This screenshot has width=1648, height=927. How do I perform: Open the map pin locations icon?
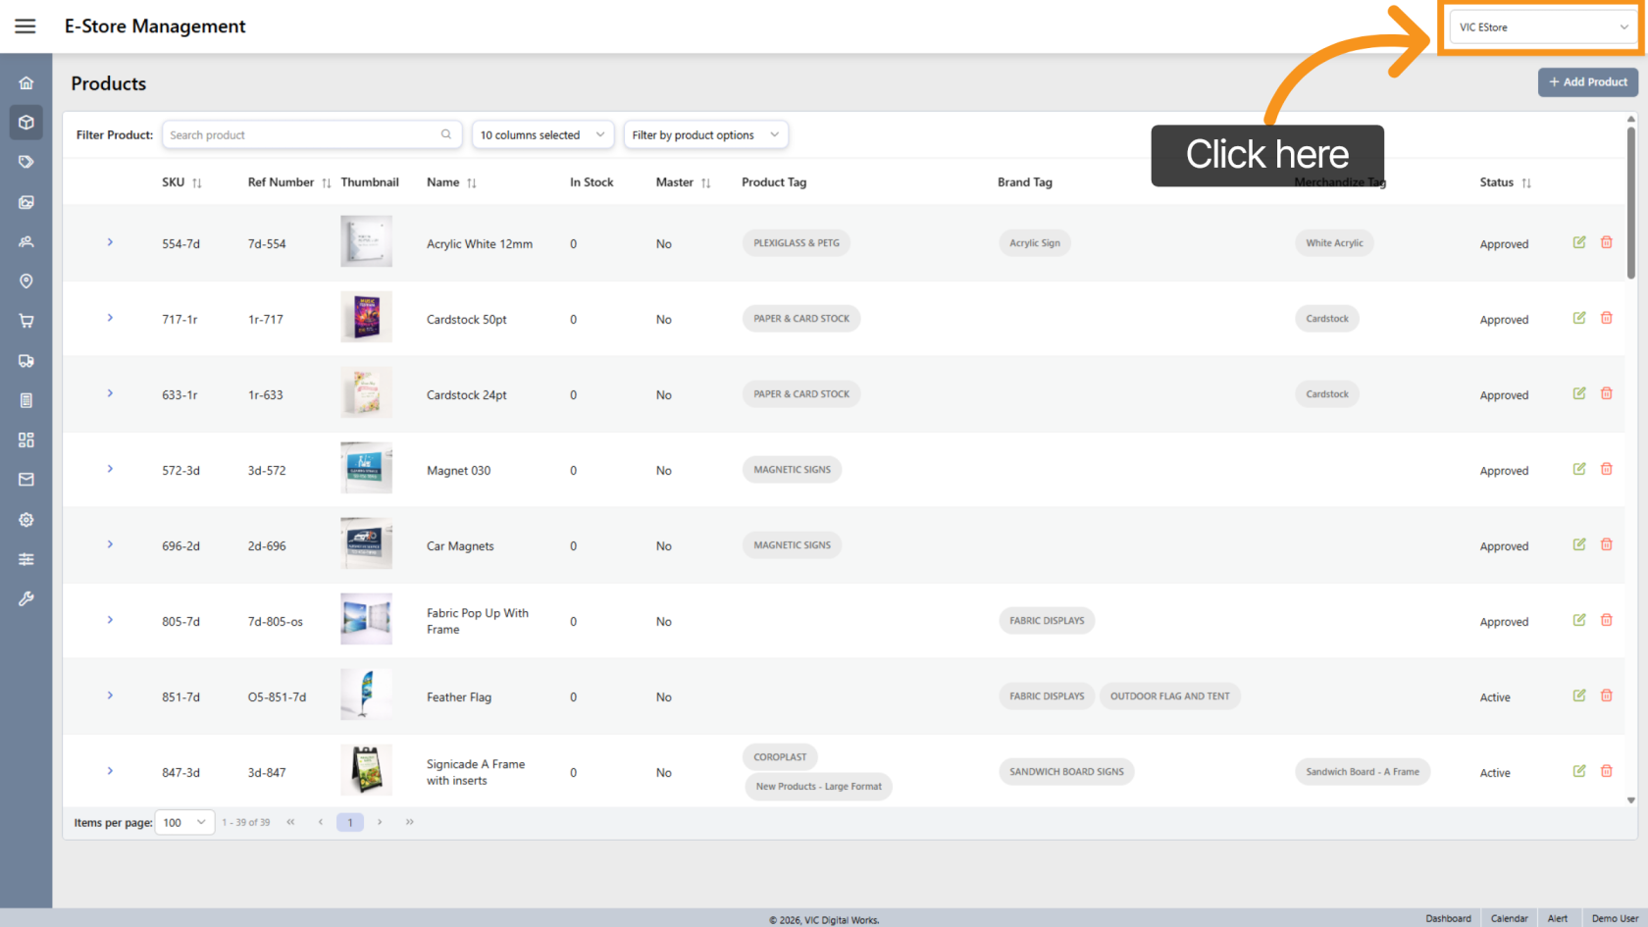[26, 282]
